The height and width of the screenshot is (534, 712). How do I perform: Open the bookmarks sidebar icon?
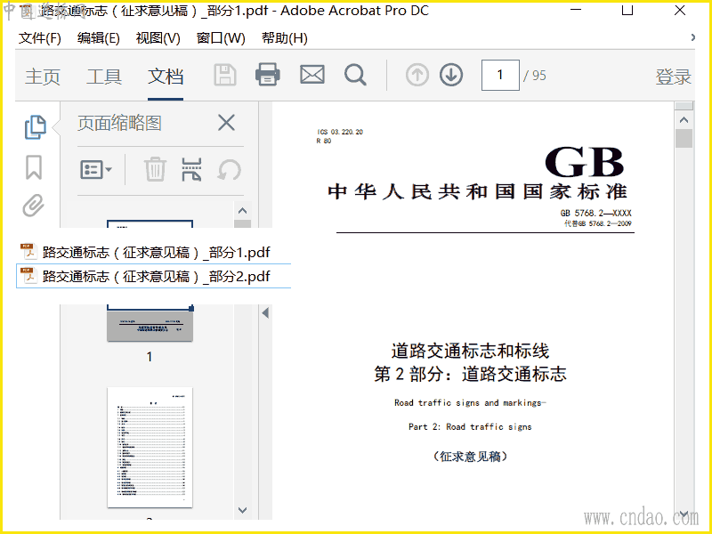tap(34, 167)
